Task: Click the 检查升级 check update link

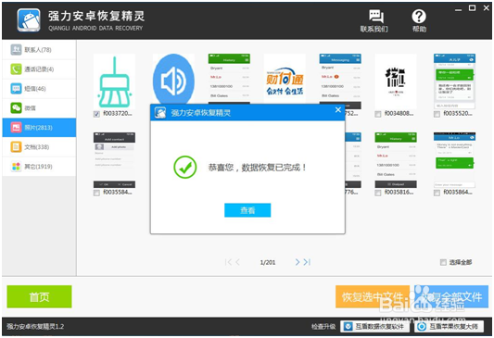Action: (x=323, y=327)
